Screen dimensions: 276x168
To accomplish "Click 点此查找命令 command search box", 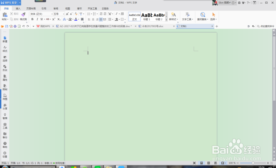I will (266, 26).
